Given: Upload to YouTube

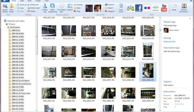Looking at the screenshot, I should click(164, 8).
